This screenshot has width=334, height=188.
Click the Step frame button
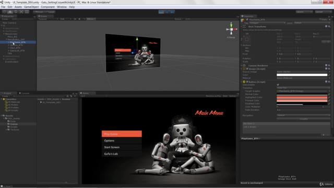click(x=172, y=12)
